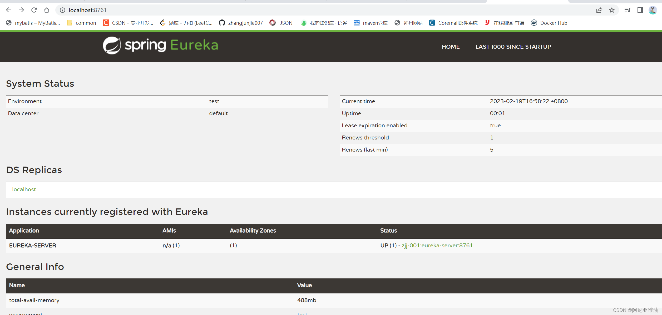
Task: Open the Docker Hub bookmark
Action: (x=549, y=23)
